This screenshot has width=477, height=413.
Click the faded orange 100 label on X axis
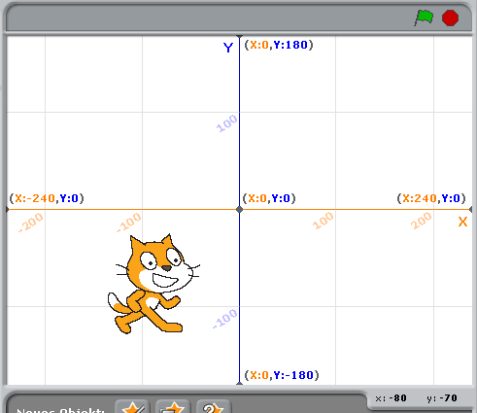click(x=323, y=221)
